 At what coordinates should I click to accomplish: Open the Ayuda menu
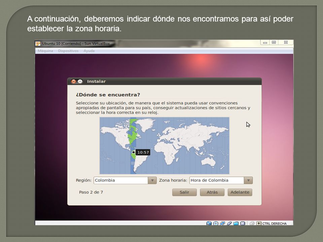[x=89, y=51]
